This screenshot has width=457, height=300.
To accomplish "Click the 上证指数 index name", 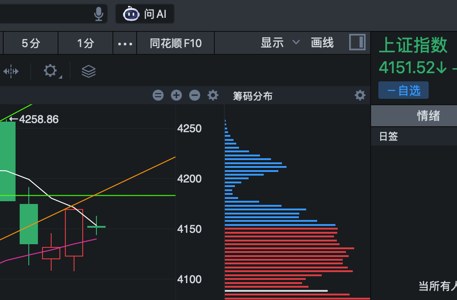I will pyautogui.click(x=413, y=45).
